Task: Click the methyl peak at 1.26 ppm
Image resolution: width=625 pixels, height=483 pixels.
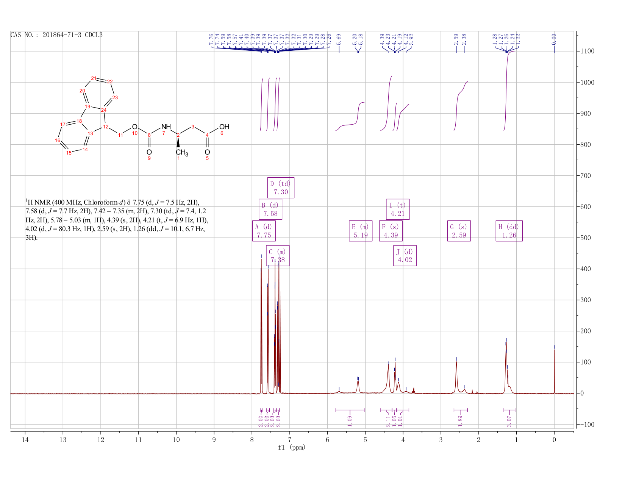Action: (x=506, y=367)
